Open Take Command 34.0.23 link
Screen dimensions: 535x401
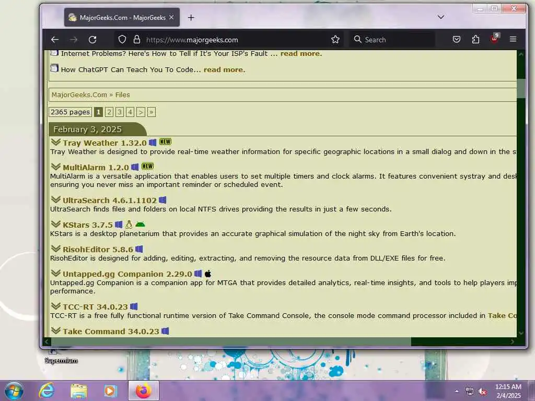click(x=111, y=331)
